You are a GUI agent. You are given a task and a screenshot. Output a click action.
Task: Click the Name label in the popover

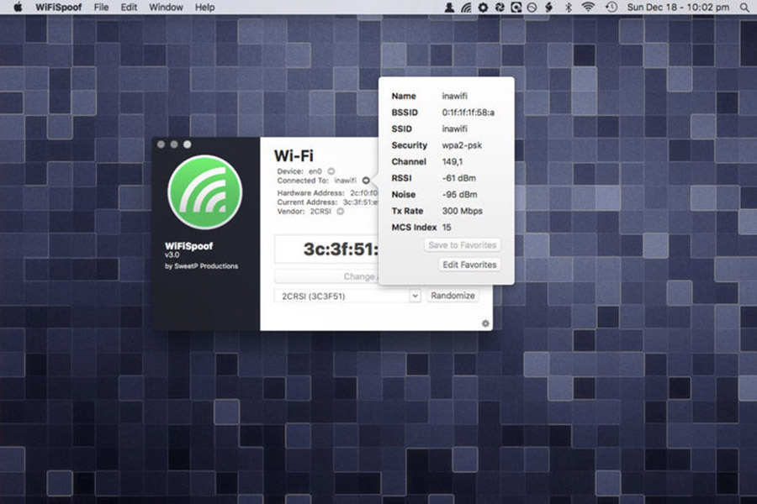pyautogui.click(x=404, y=96)
